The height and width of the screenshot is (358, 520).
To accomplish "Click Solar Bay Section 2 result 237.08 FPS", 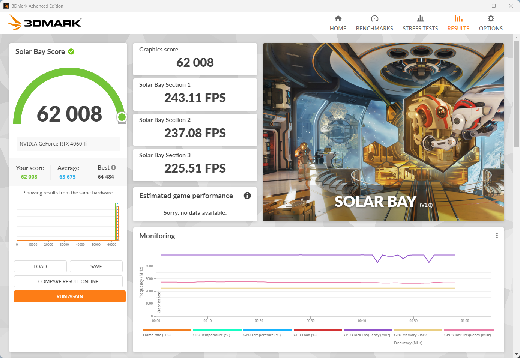I will (195, 133).
